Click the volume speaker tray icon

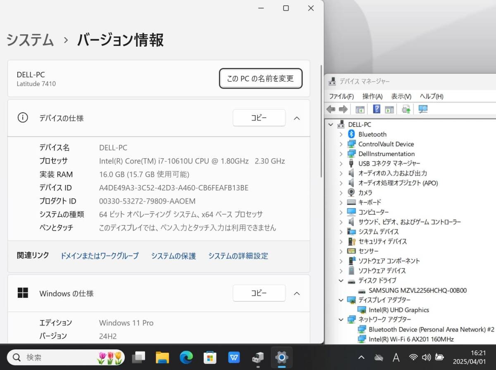click(427, 357)
